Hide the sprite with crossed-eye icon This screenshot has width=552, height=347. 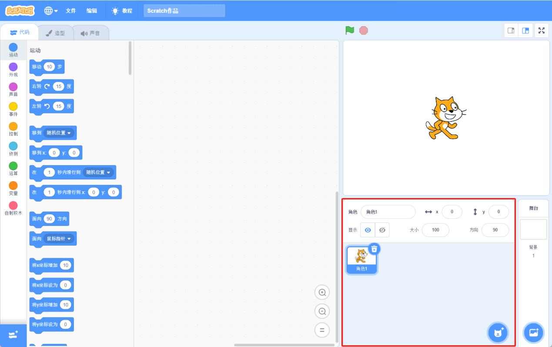382,230
